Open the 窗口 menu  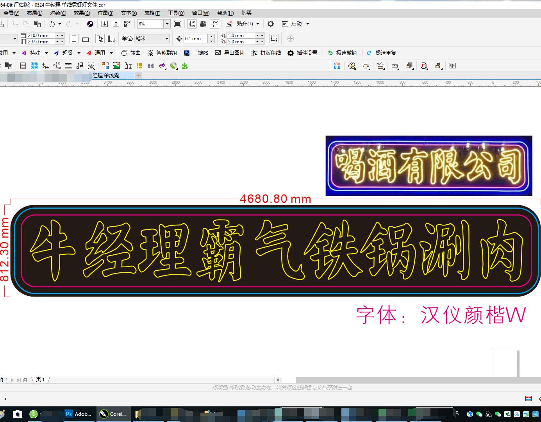pyautogui.click(x=201, y=13)
